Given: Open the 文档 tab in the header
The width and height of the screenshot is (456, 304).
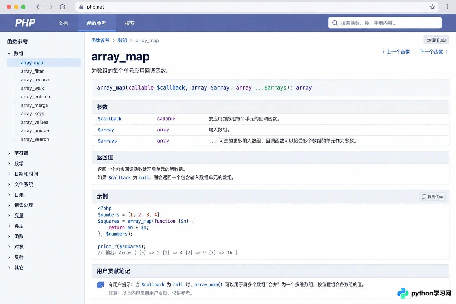Looking at the screenshot, I should pyautogui.click(x=63, y=23).
